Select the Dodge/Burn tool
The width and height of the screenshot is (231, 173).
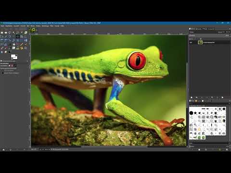(10, 52)
